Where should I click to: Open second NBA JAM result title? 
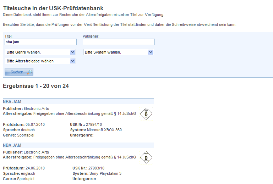(12, 145)
